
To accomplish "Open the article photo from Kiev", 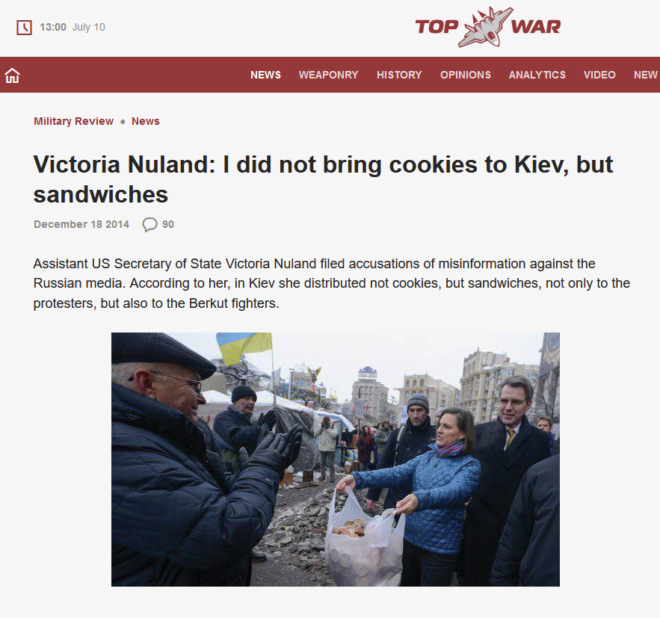I will (x=336, y=460).
